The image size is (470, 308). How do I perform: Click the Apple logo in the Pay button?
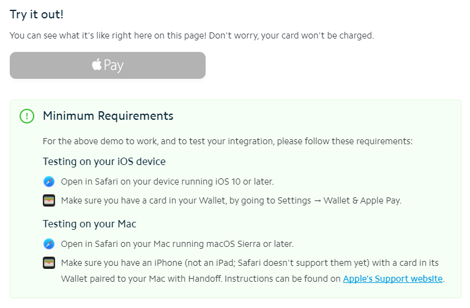point(97,64)
